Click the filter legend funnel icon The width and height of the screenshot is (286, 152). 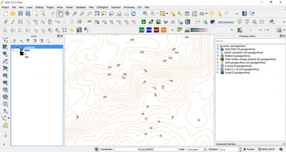click(x=28, y=41)
